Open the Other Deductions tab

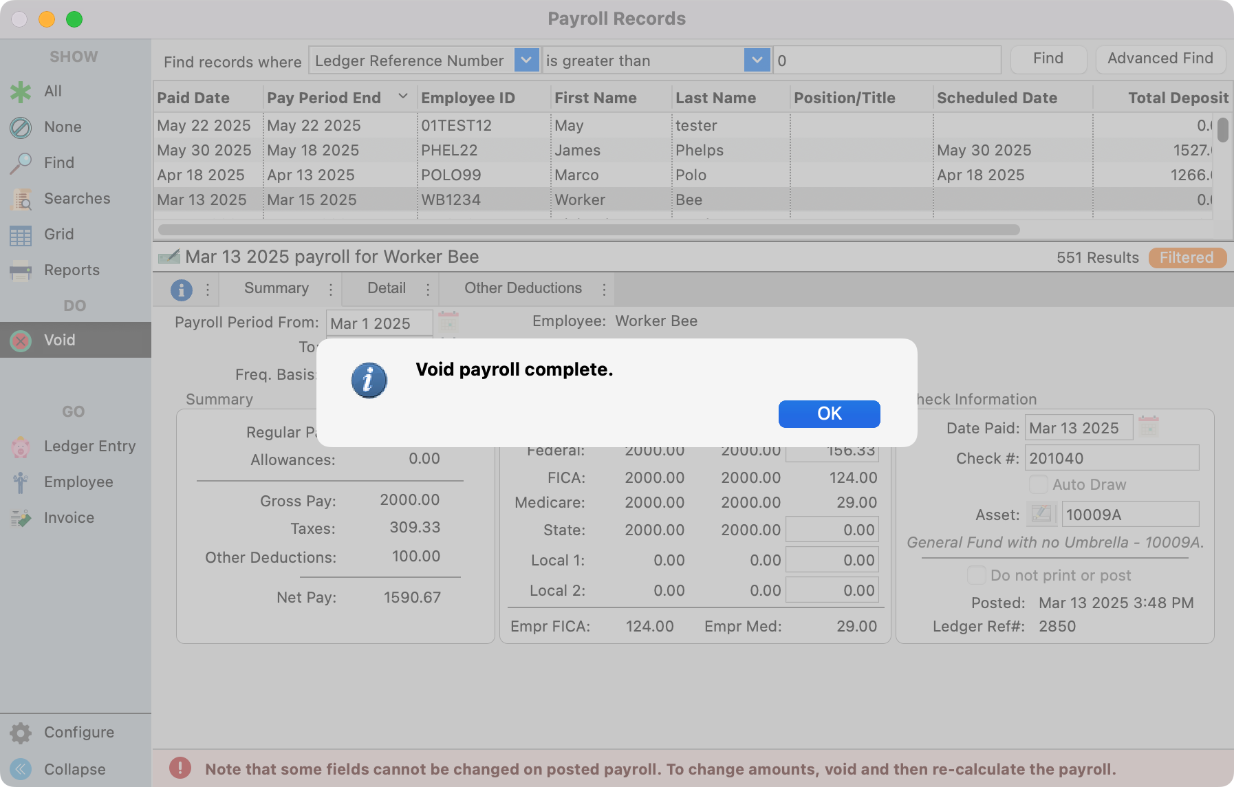tap(523, 288)
